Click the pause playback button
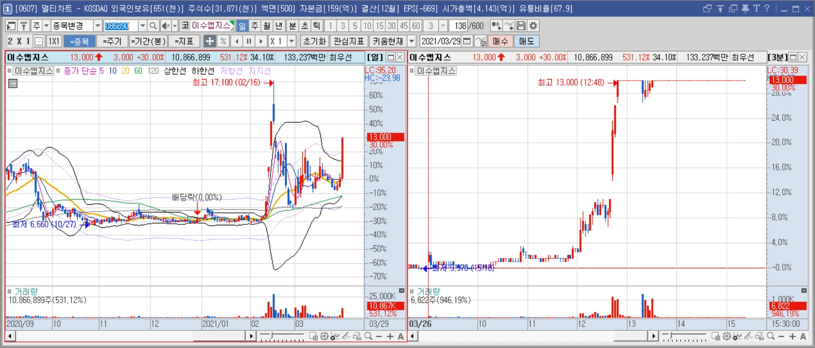This screenshot has height=348, width=815. pyautogui.click(x=249, y=41)
